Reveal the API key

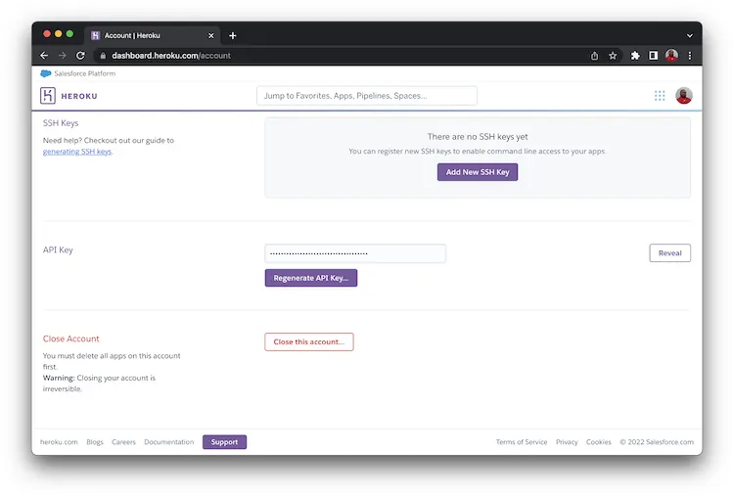click(x=669, y=252)
